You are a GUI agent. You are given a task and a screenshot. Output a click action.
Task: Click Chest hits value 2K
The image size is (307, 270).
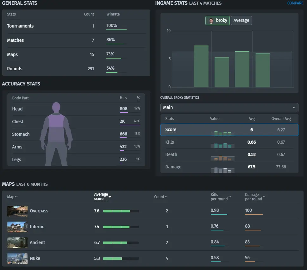coord(122,122)
